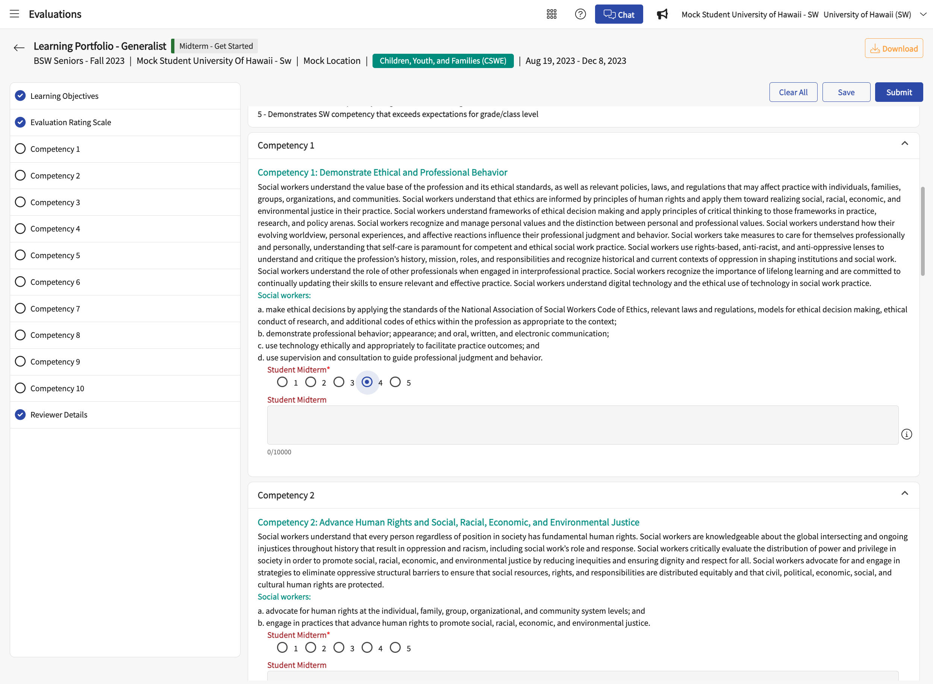The height and width of the screenshot is (684, 933).
Task: Jump to Competency 10 in sidebar
Action: [x=125, y=388]
